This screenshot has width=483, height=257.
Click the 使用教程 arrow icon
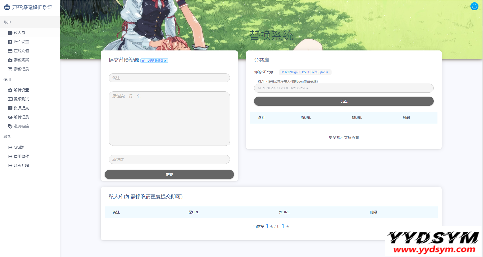(x=10, y=156)
